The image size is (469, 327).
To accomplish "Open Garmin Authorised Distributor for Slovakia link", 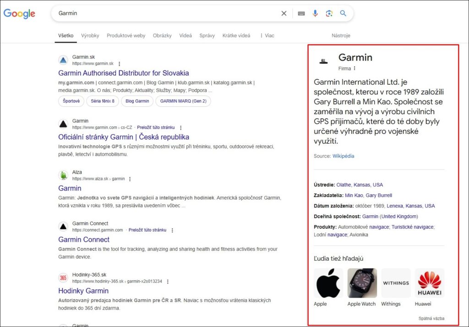I will (124, 73).
